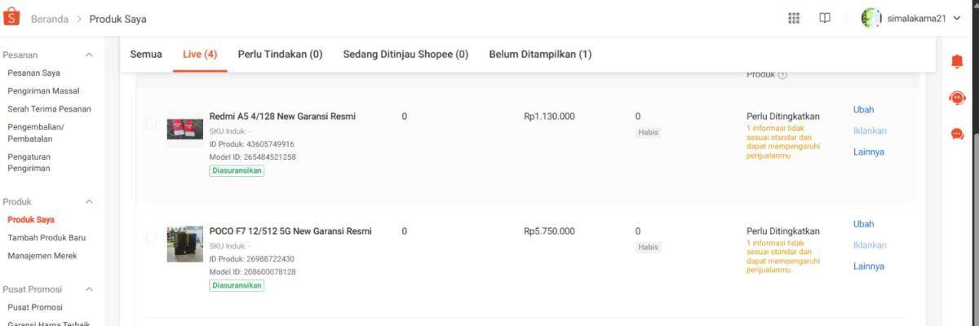This screenshot has width=979, height=326.
Task: Tick the Redmi A5 4/128 product checkbox
Action: [x=151, y=123]
